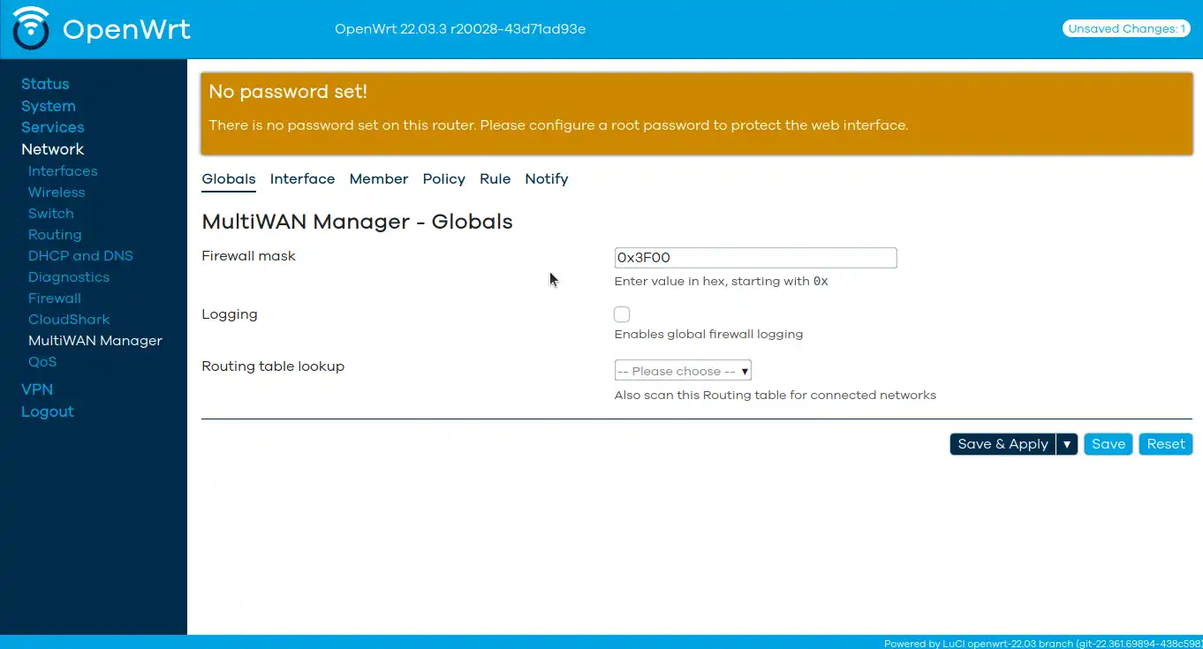Switch to the Interface tab
Image resolution: width=1203 pixels, height=649 pixels.
(302, 178)
